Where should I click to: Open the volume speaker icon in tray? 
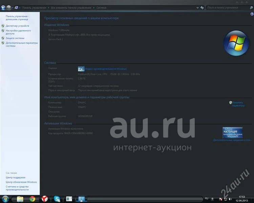click(x=230, y=199)
